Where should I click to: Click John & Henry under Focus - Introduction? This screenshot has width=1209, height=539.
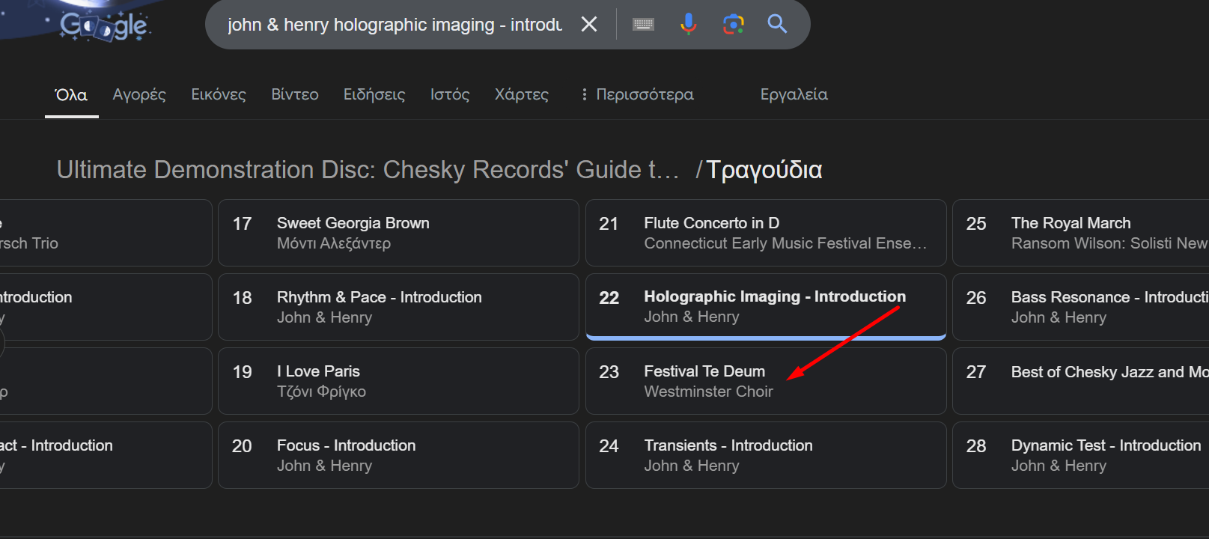(324, 466)
